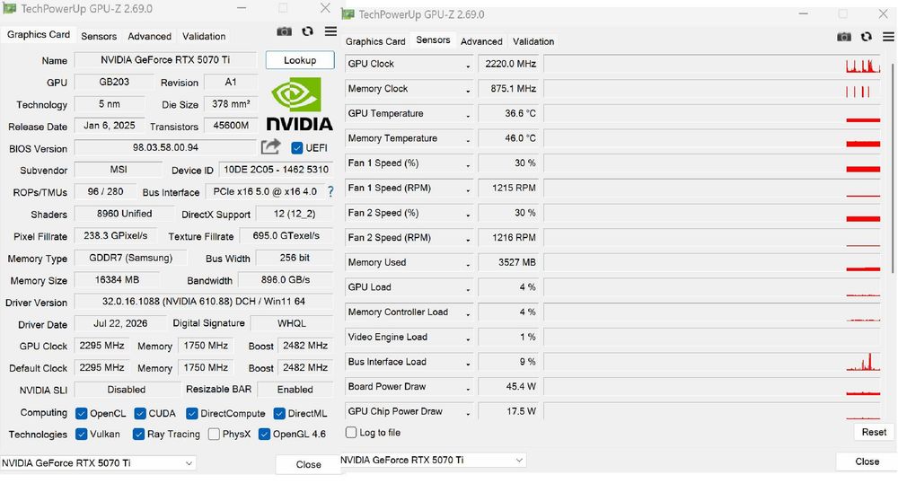898x501 pixels.
Task: Refresh data using the left window's refresh icon
Action: tap(307, 31)
